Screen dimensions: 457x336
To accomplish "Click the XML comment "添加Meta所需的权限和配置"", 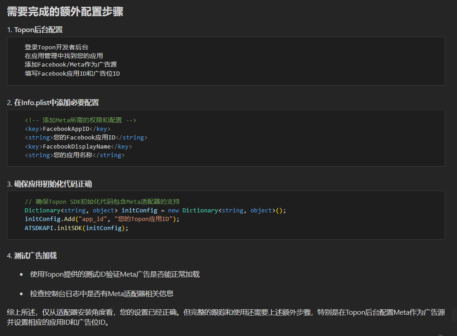I will point(81,120).
